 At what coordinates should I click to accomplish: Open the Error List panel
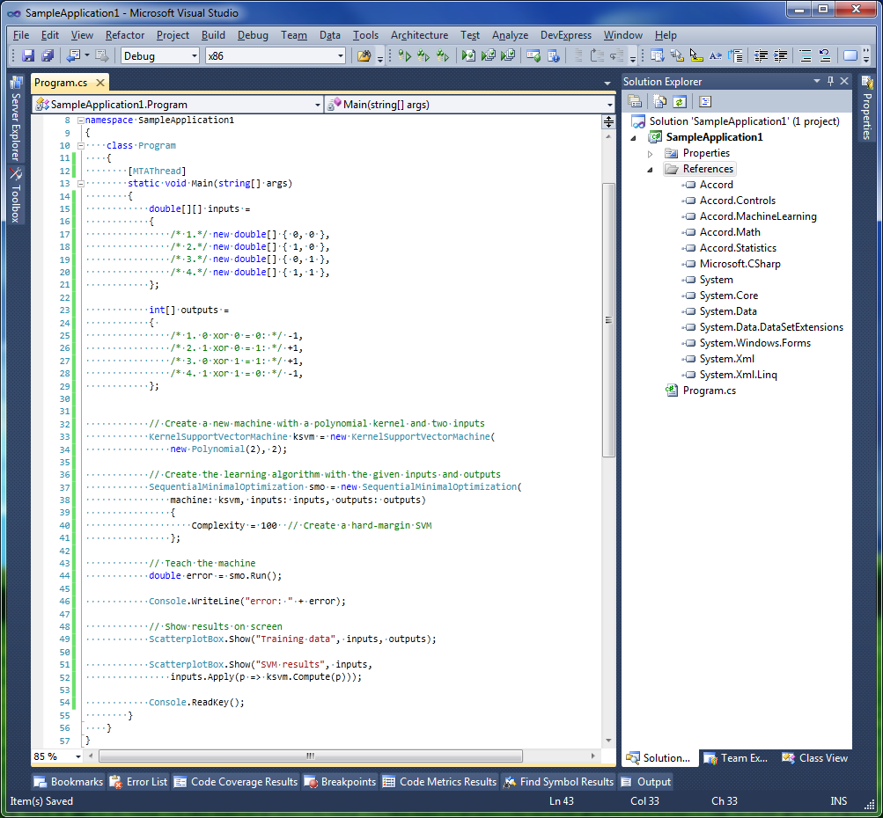click(x=138, y=781)
